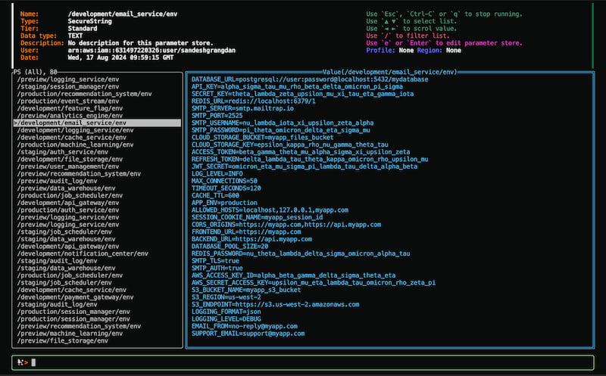
Task: Pick /development/file_storage/env from the list
Action: click(70, 159)
